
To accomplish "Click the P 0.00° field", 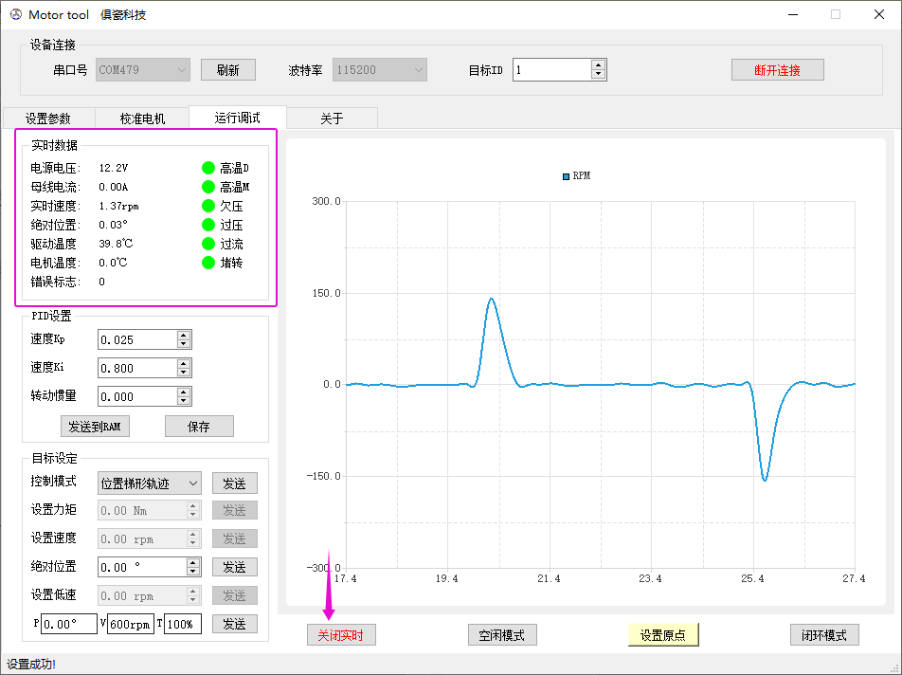I will click(x=69, y=624).
